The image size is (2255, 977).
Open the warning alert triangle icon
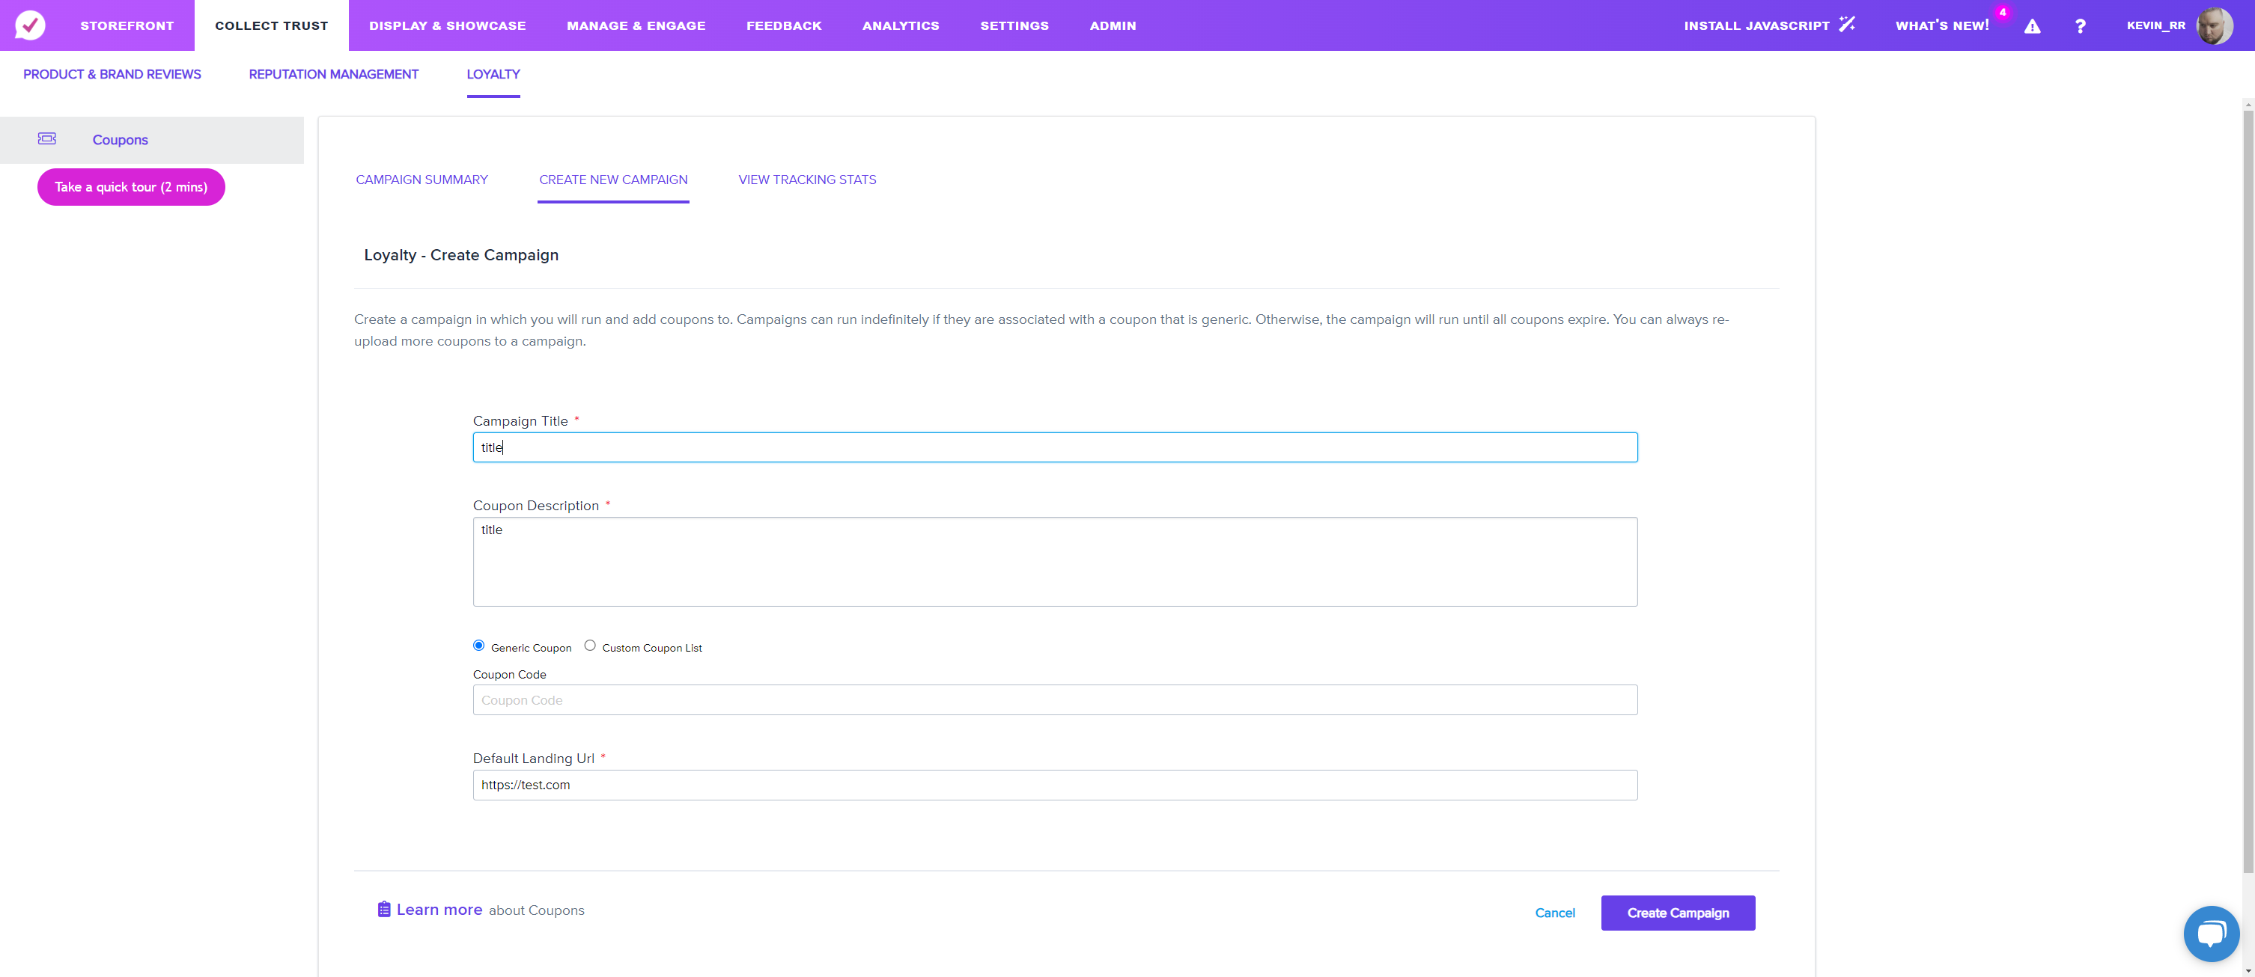tap(2032, 26)
